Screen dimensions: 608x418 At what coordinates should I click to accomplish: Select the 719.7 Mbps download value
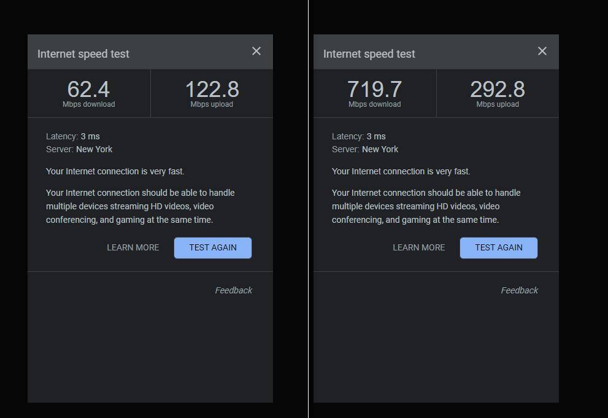(374, 90)
